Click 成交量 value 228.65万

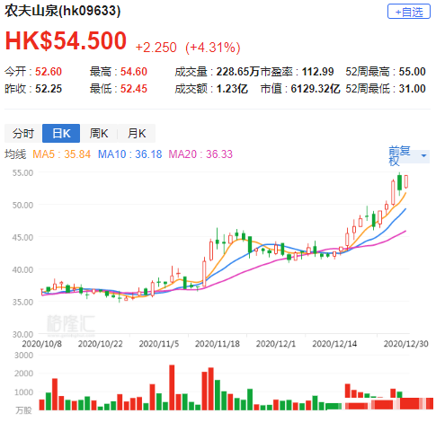(x=238, y=72)
